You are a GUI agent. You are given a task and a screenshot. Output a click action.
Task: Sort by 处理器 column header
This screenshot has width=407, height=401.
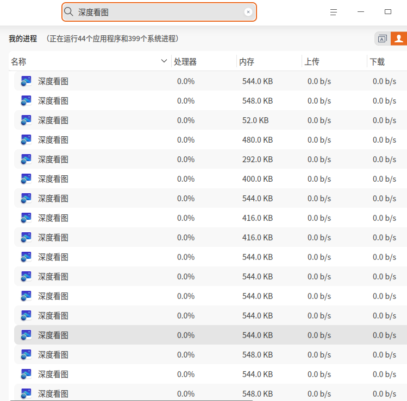click(x=185, y=62)
